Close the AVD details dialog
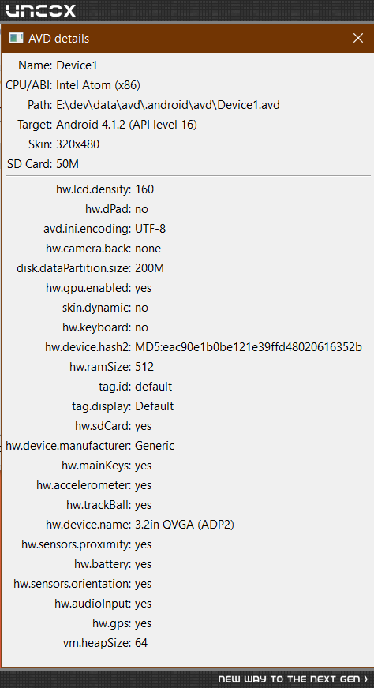The image size is (374, 688). click(358, 38)
